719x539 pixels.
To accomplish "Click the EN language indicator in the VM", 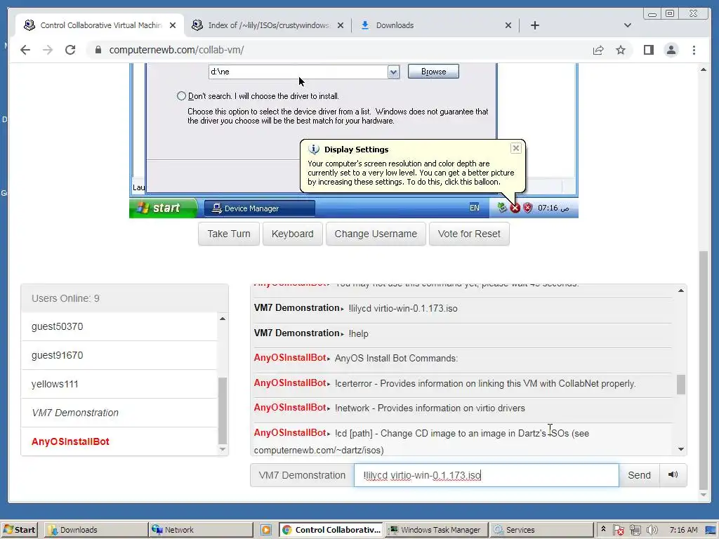I will pyautogui.click(x=475, y=208).
